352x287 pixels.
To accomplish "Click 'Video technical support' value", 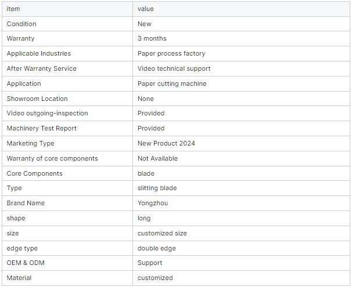I will [174, 69].
